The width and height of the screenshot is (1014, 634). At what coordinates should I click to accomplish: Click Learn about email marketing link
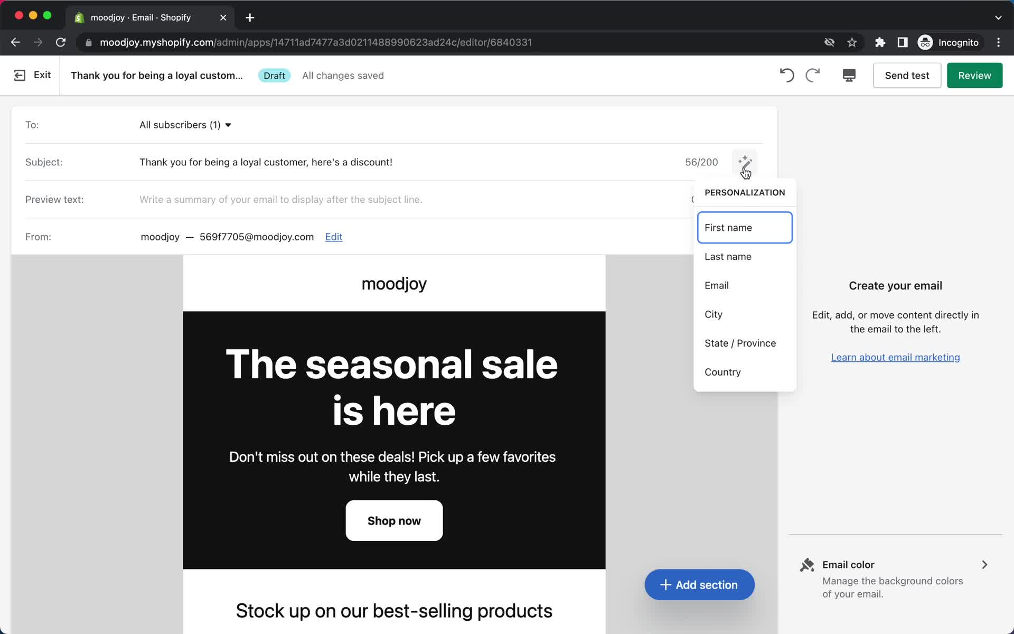(896, 357)
